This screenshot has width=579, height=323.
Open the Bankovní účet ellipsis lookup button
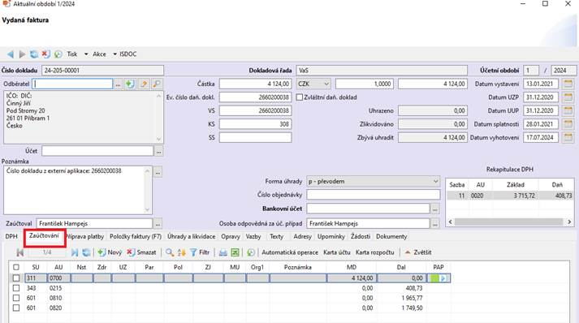435,209
